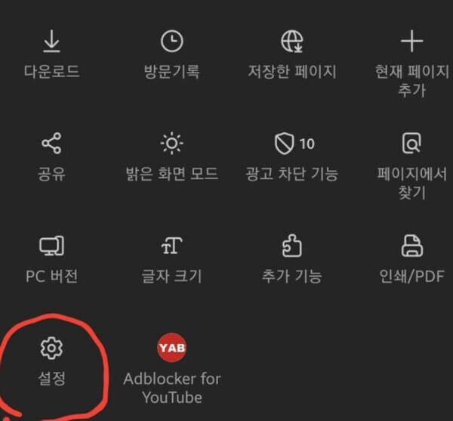Open text size via the tT icon

click(172, 246)
